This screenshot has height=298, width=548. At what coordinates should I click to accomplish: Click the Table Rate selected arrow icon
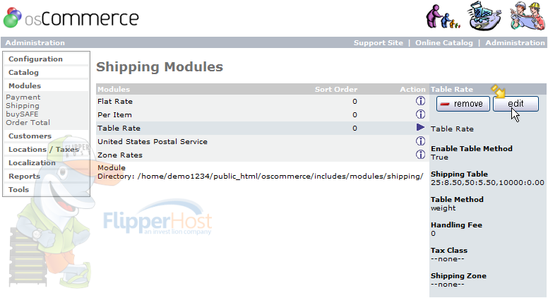point(420,128)
